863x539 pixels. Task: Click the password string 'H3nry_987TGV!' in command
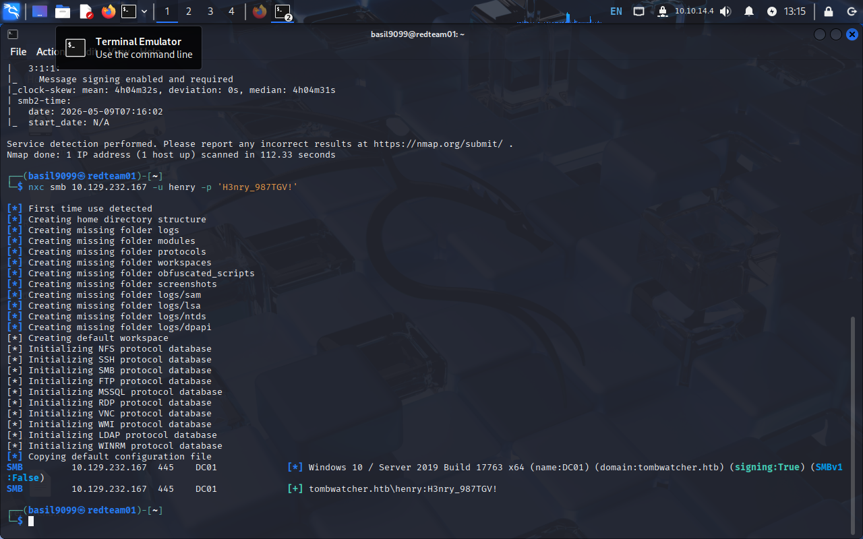[x=257, y=187]
